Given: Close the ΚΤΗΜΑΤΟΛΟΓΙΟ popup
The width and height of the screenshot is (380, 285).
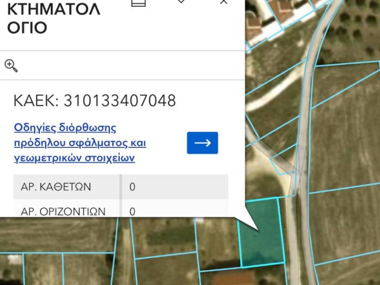Looking at the screenshot, I should point(223,2).
